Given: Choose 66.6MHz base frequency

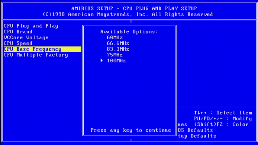Looking at the screenshot, I should point(118,43).
